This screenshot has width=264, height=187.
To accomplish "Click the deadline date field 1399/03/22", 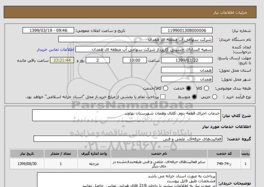I will (x=187, y=60).
